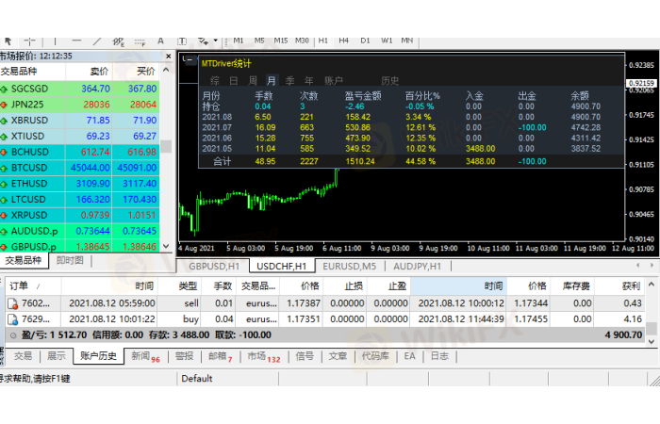Open the 即时图 tab
Screen dimensions: 660x424
pyautogui.click(x=70, y=260)
